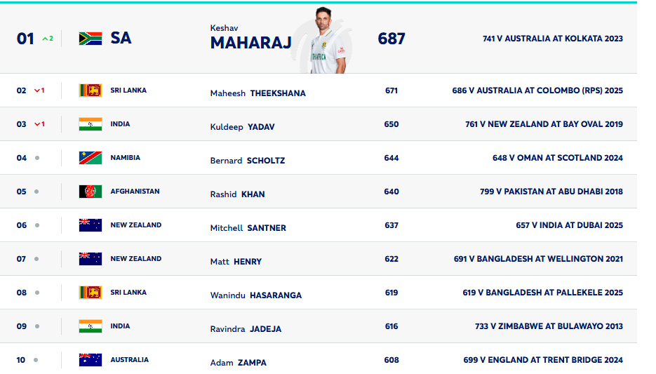Click the Australia flag in row 10
This screenshot has width=656, height=374.
pyautogui.click(x=91, y=360)
